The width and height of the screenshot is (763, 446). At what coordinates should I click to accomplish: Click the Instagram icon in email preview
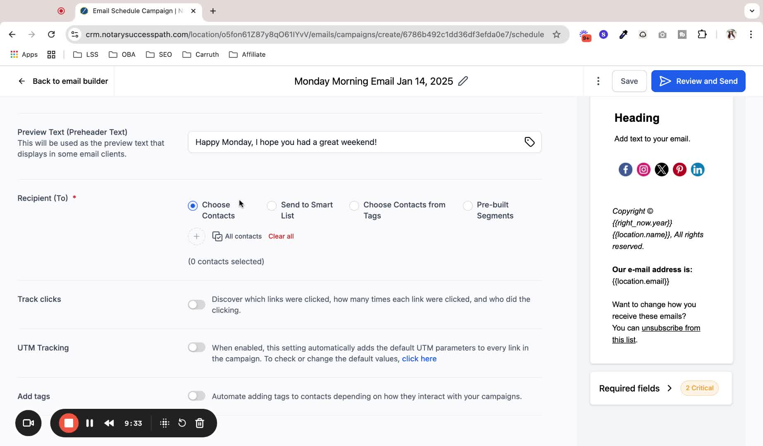[x=644, y=169]
